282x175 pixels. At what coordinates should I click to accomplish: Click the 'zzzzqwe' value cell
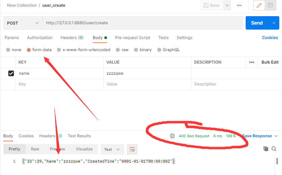pyautogui.click(x=147, y=73)
